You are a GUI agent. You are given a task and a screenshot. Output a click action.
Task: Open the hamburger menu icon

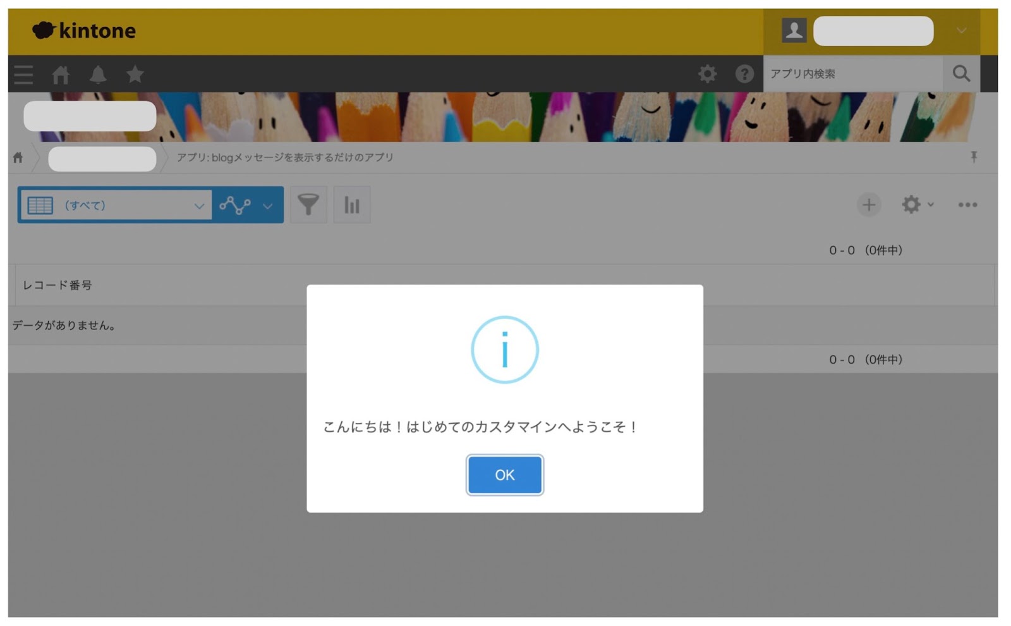pos(23,75)
